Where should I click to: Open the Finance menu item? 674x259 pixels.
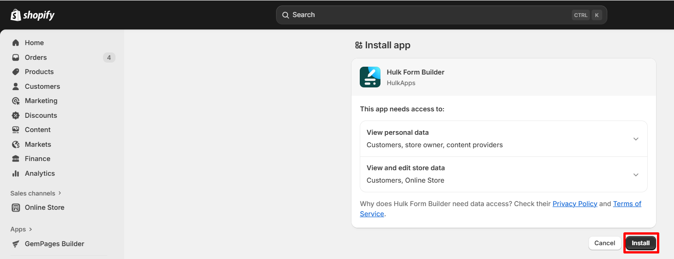pos(37,159)
